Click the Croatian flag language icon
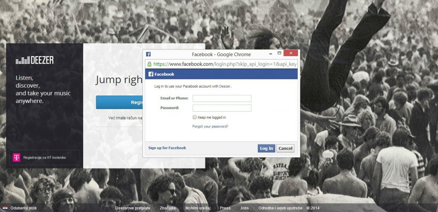438x212 pixels. click(5, 208)
